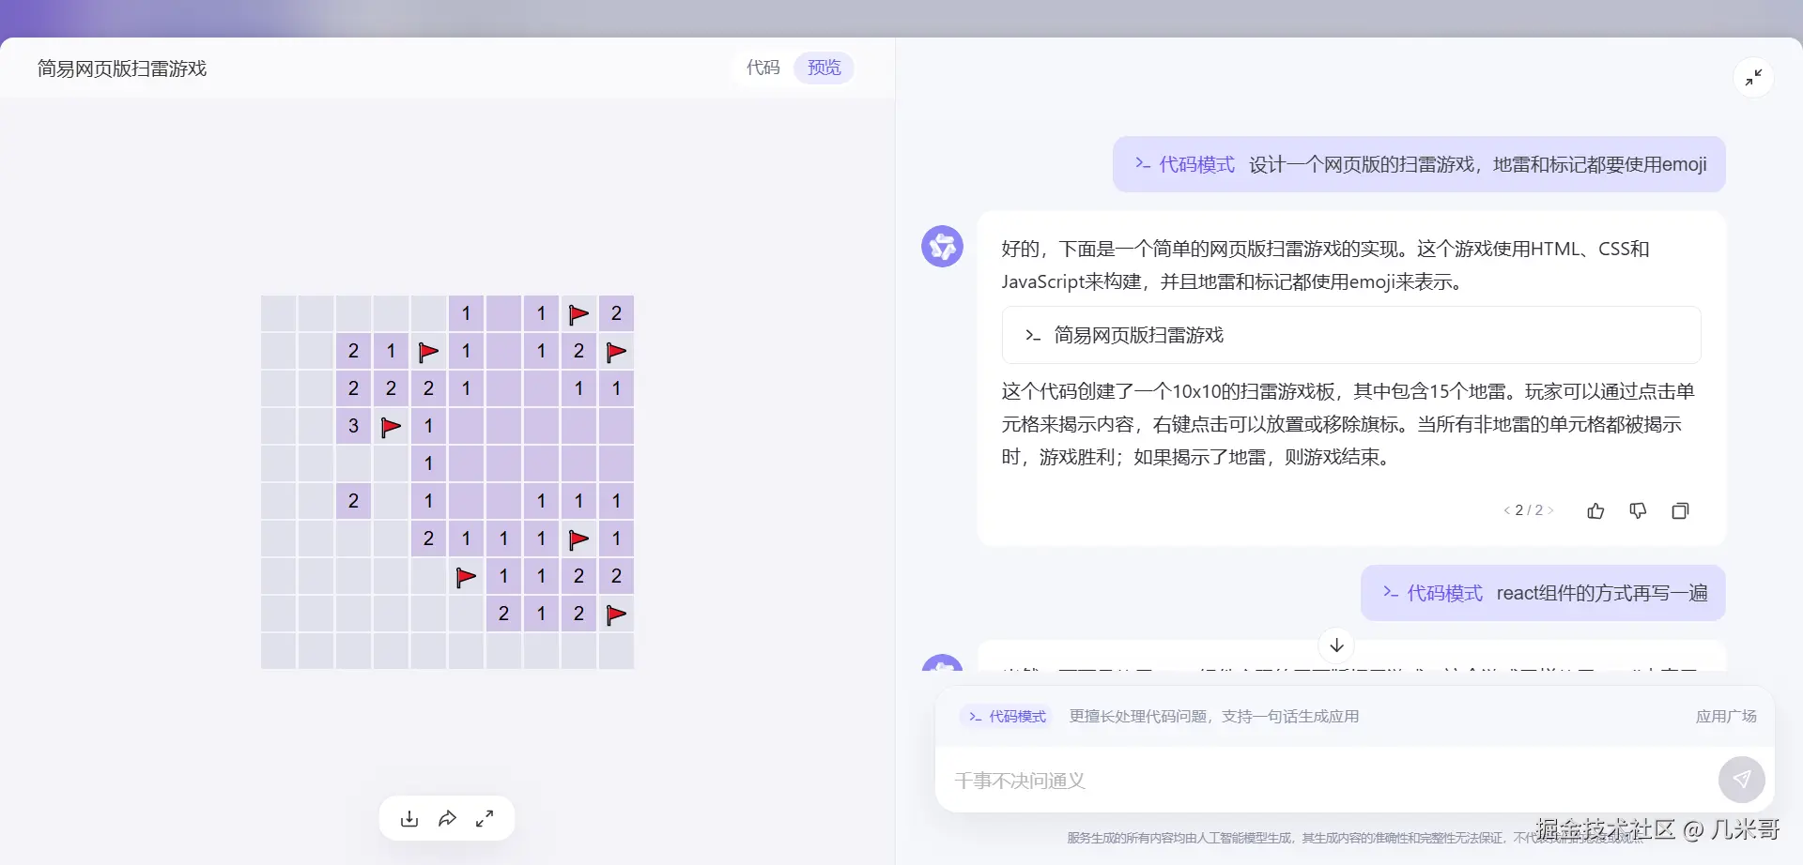Click the message react组件的方式再写一遍
The height and width of the screenshot is (865, 1803).
point(1601,593)
